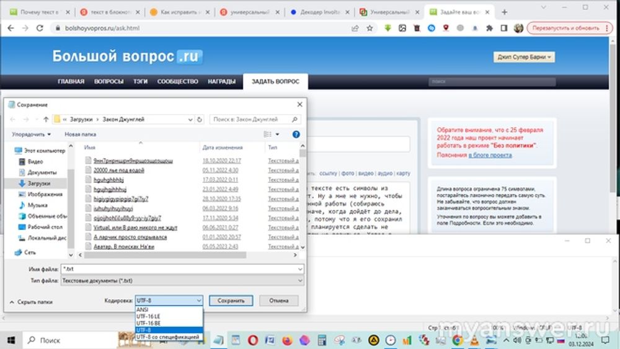This screenshot has height=349, width=620.
Task: Go to ВОПРОСЫ site navigation tab
Action: click(108, 82)
